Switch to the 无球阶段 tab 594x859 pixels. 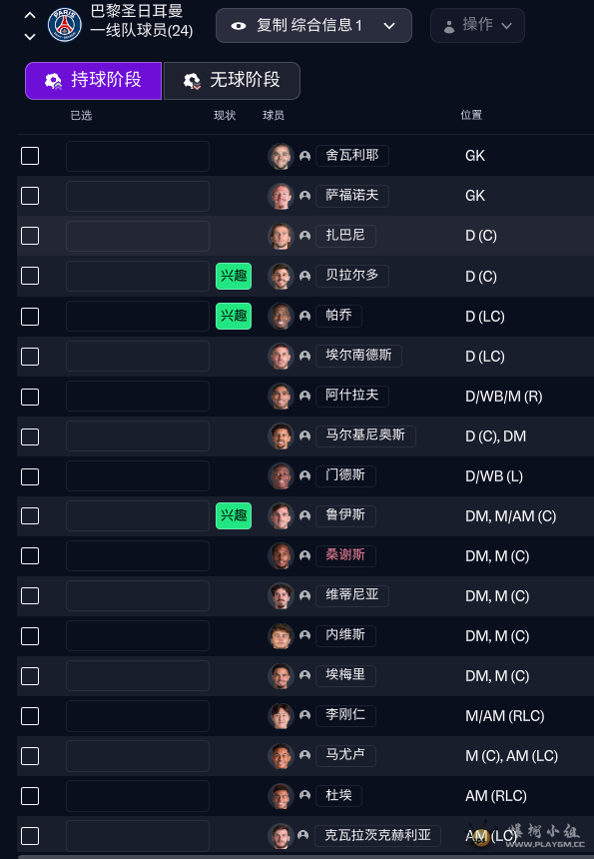tap(232, 81)
